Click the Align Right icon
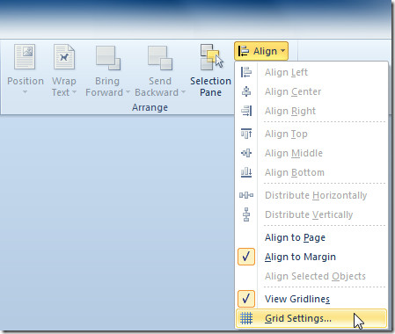 coord(246,111)
